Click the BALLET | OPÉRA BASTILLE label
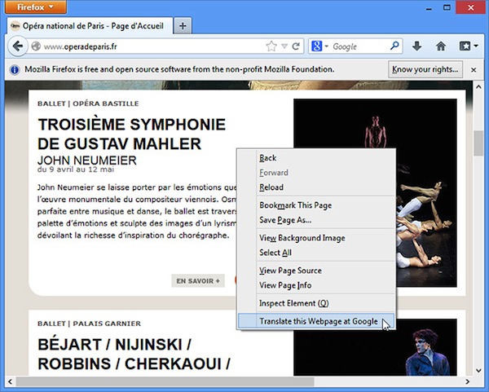 pos(88,104)
